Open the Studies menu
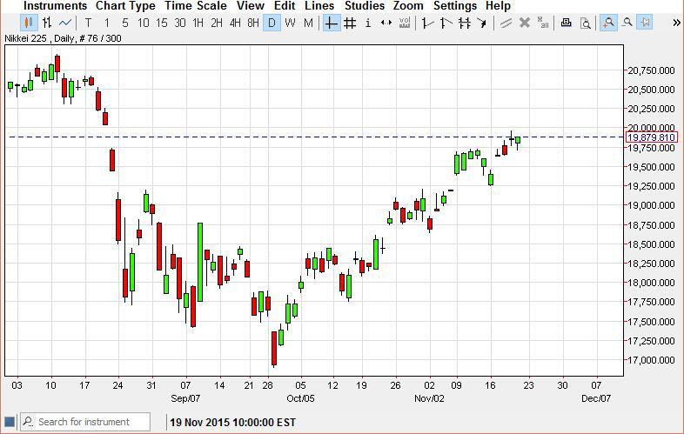This screenshot has height=434, width=684. point(364,6)
